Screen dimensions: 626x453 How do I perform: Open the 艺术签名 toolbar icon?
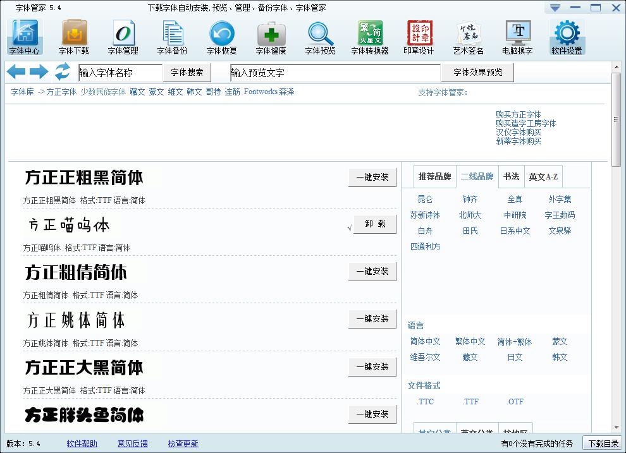pyautogui.click(x=469, y=37)
